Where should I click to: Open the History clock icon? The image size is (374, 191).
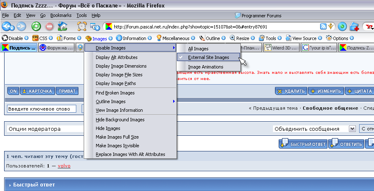click(82, 26)
